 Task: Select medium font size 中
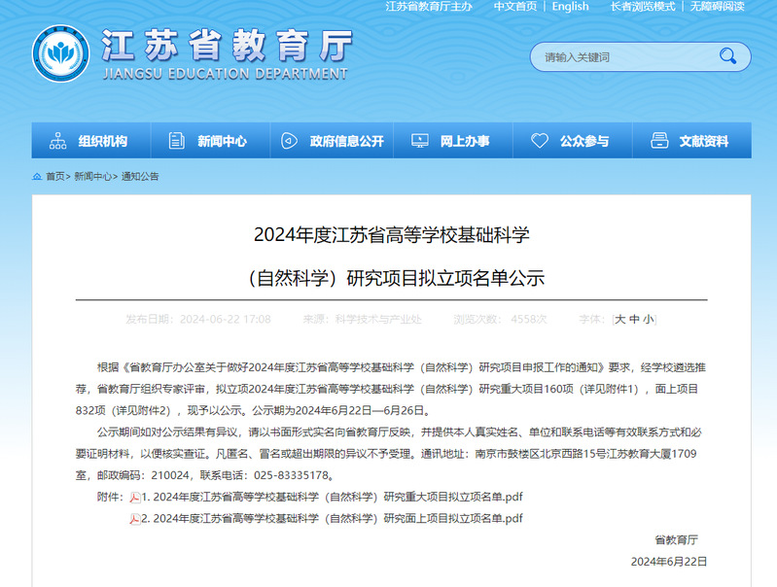tap(634, 319)
